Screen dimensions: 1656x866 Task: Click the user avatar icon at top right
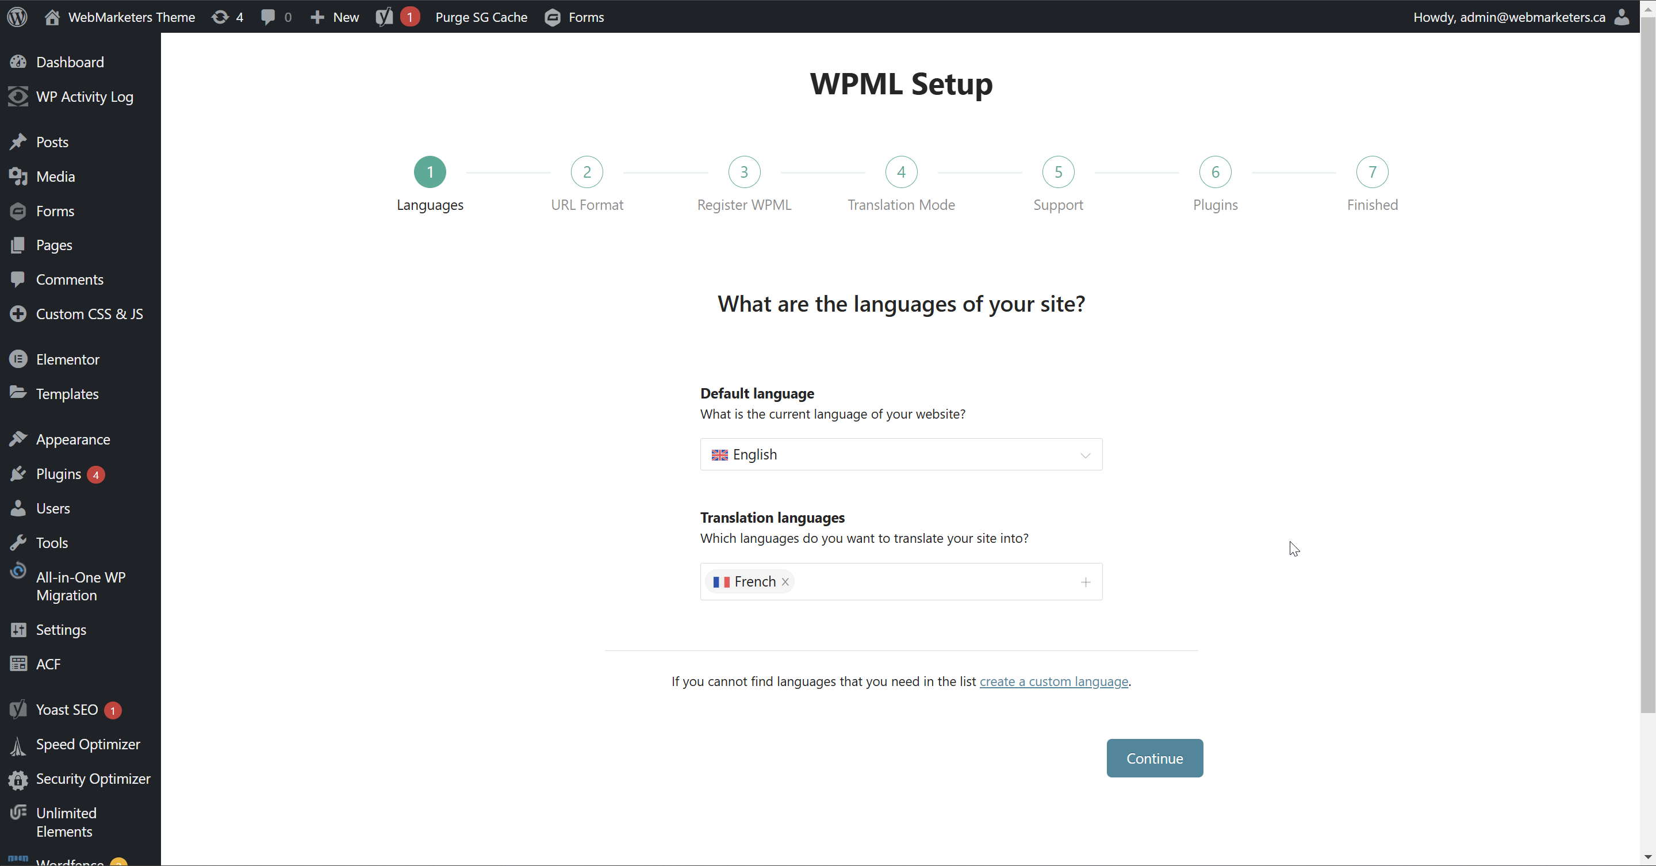pos(1623,17)
